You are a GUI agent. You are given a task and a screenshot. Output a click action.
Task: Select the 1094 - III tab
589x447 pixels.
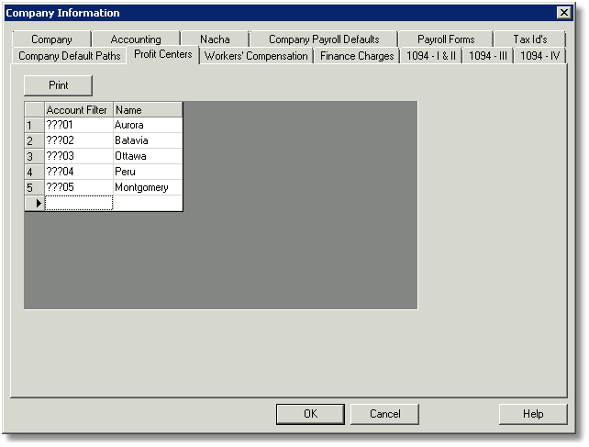click(488, 56)
